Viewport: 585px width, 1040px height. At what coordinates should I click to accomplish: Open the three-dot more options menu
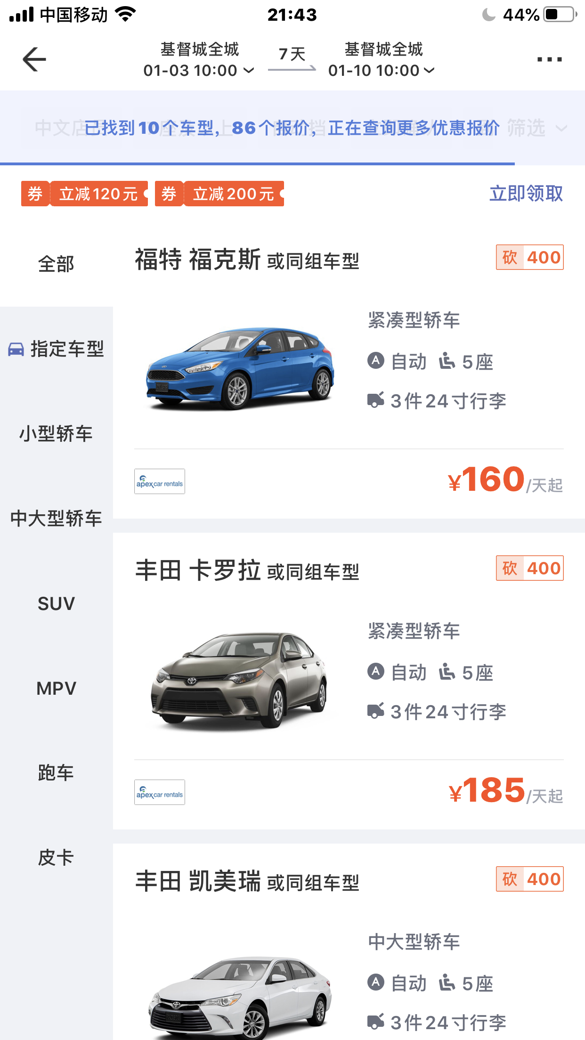pos(549,59)
